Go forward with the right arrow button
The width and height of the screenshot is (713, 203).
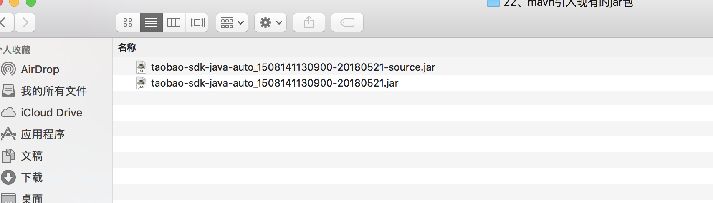click(x=25, y=22)
